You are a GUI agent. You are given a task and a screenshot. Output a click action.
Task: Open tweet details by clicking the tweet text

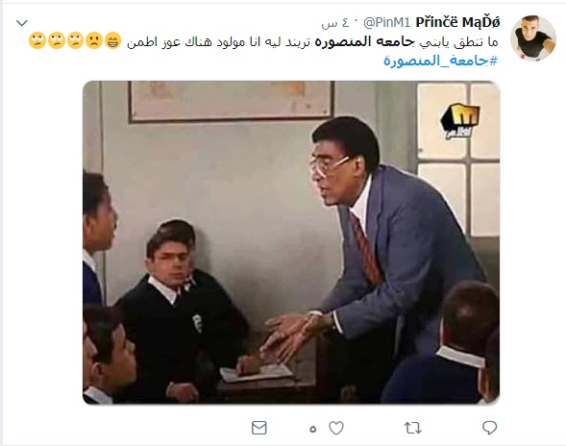[312, 42]
